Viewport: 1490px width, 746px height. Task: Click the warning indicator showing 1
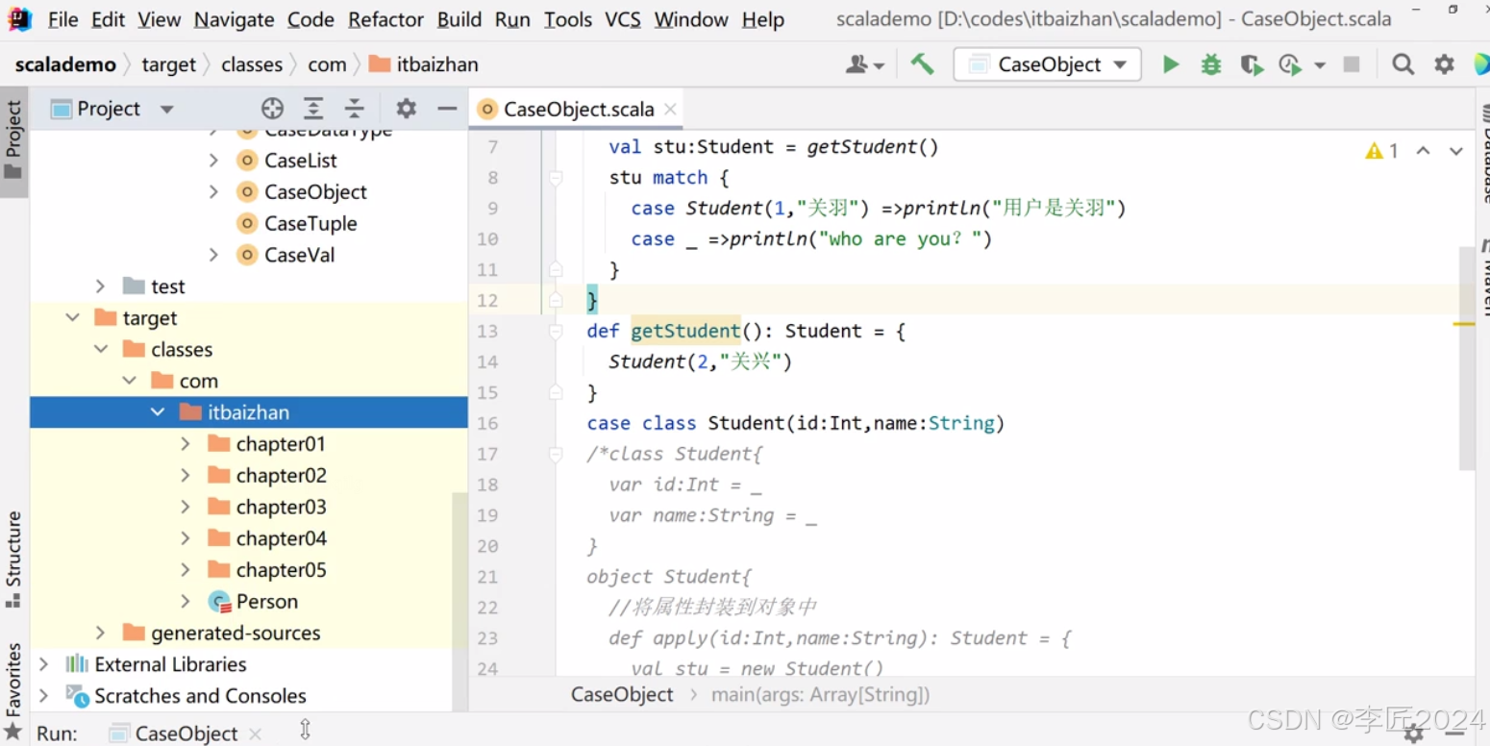tap(1382, 151)
